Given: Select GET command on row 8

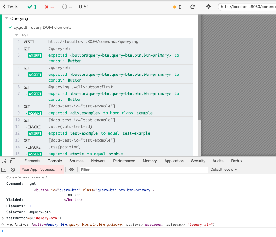Looking at the screenshot, I should 103,107.
